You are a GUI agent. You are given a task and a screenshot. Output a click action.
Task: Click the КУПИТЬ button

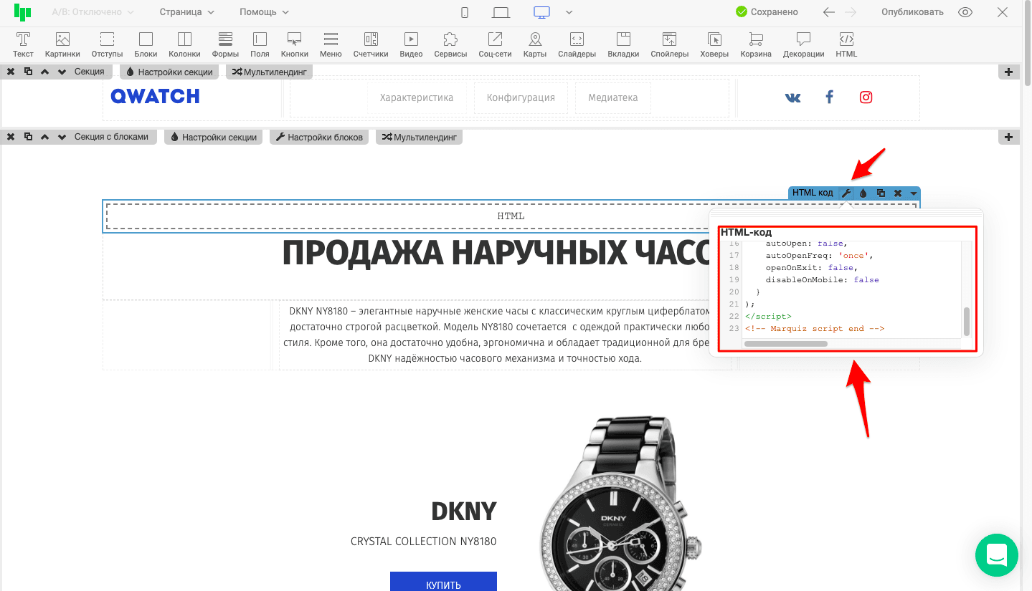pyautogui.click(x=443, y=582)
